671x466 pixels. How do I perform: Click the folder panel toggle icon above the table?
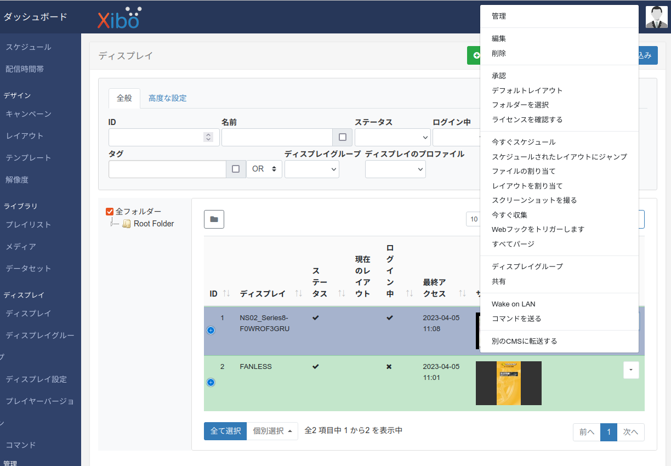214,219
